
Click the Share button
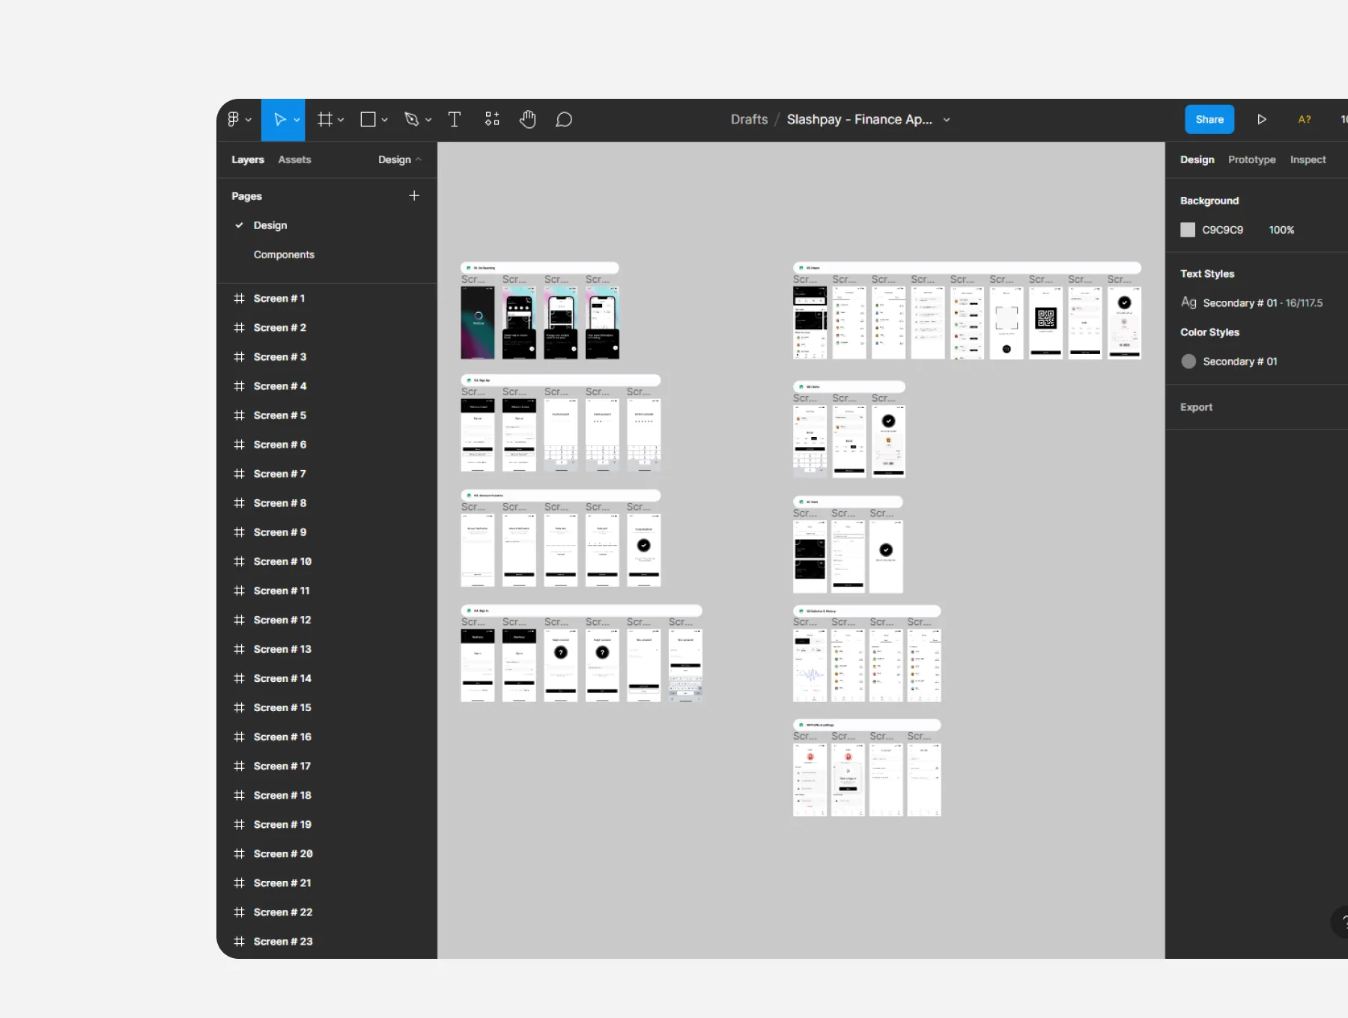click(1209, 120)
